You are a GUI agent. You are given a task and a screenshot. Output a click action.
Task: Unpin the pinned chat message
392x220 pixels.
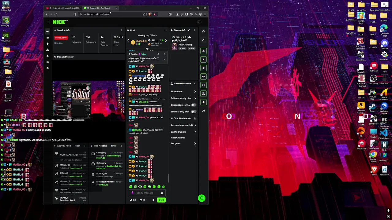pos(158,54)
